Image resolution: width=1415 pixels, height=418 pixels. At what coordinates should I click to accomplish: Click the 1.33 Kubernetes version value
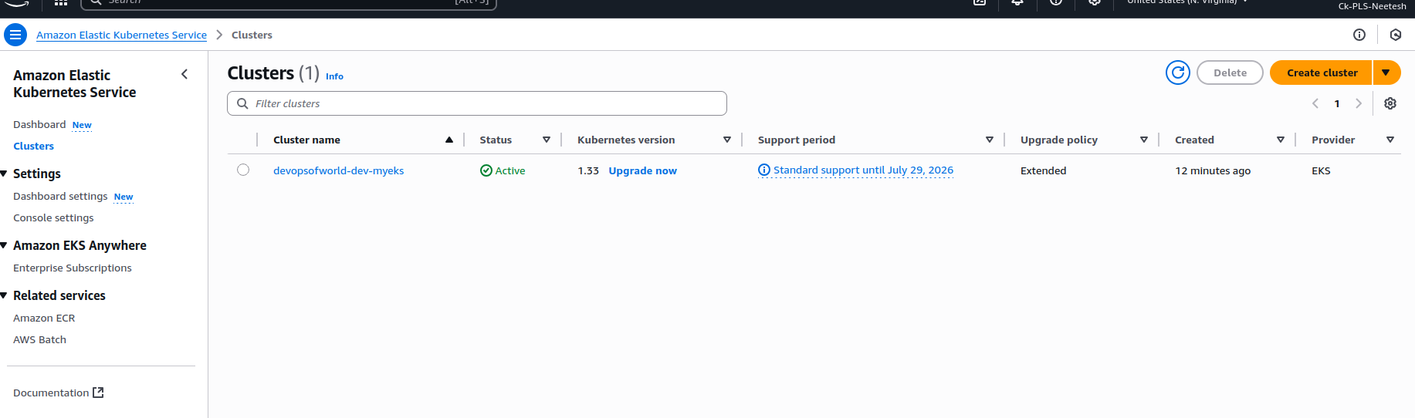pyautogui.click(x=588, y=170)
